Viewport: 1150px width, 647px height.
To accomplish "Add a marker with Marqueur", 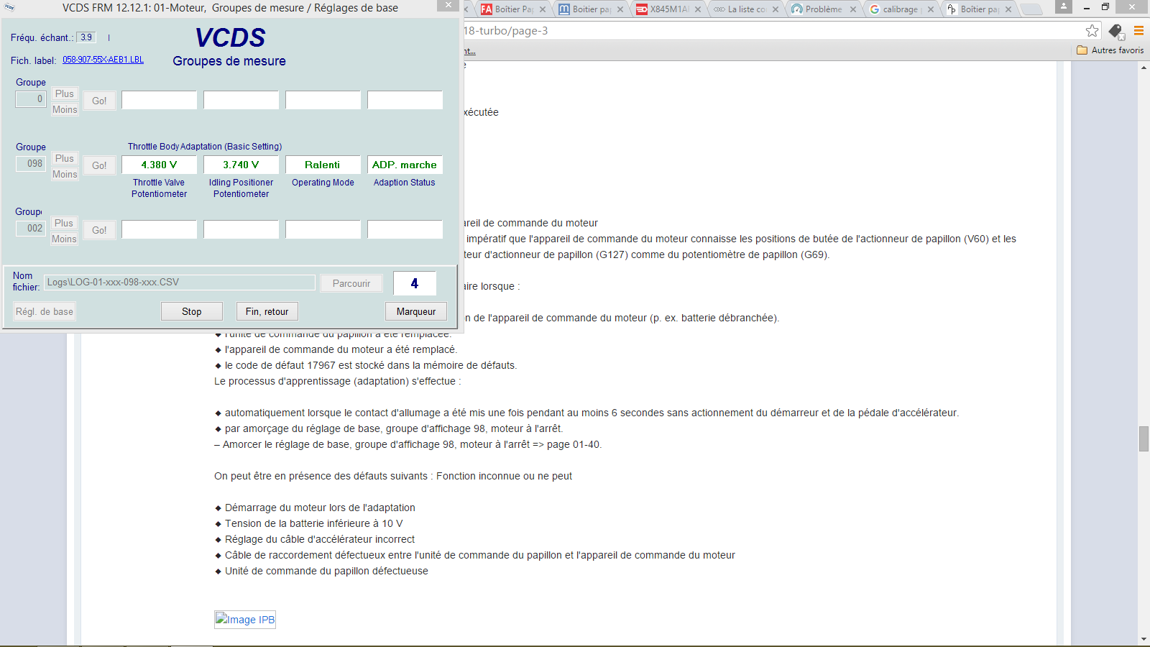I will [x=415, y=311].
